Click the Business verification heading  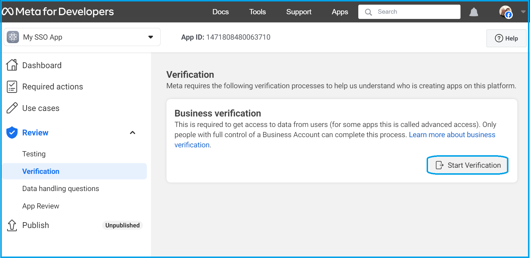pyautogui.click(x=218, y=113)
